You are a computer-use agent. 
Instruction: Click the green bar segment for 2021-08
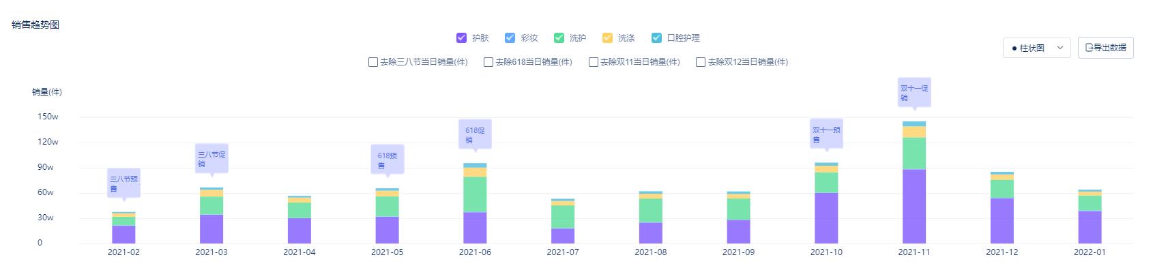651,211
